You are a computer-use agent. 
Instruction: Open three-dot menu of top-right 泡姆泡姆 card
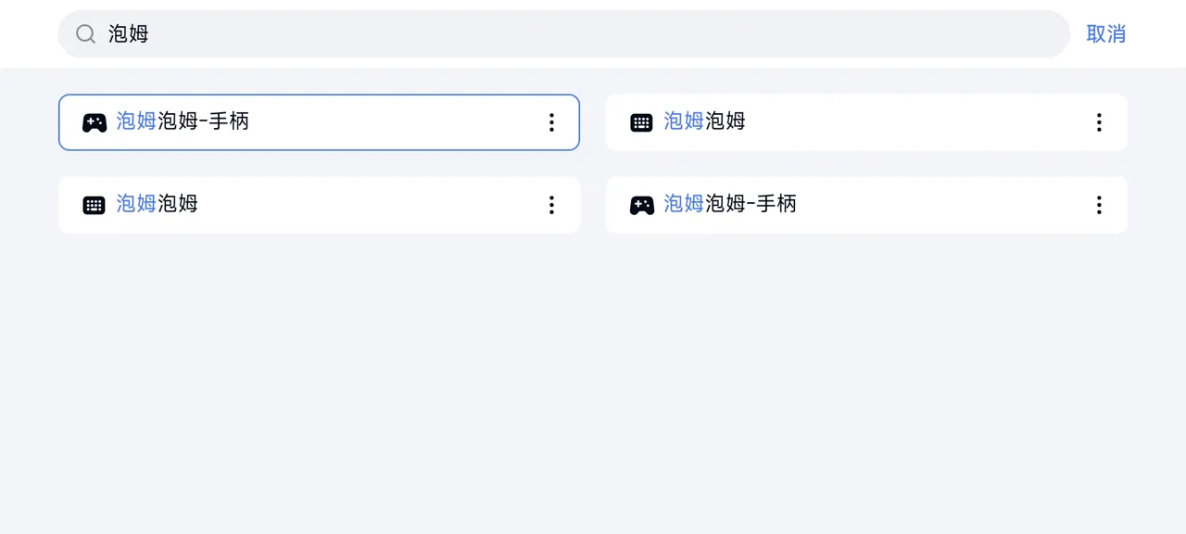tap(1099, 122)
